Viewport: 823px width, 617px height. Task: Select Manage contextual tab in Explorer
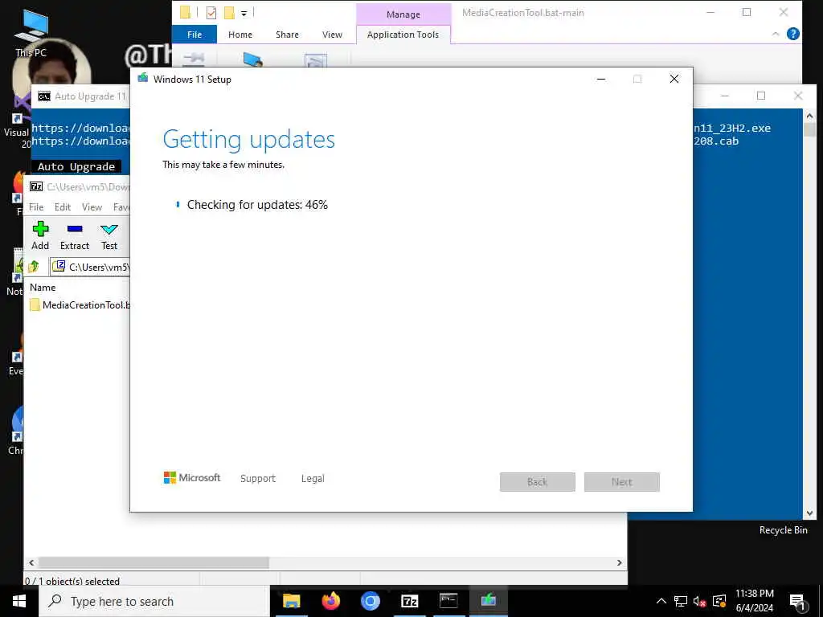point(403,14)
